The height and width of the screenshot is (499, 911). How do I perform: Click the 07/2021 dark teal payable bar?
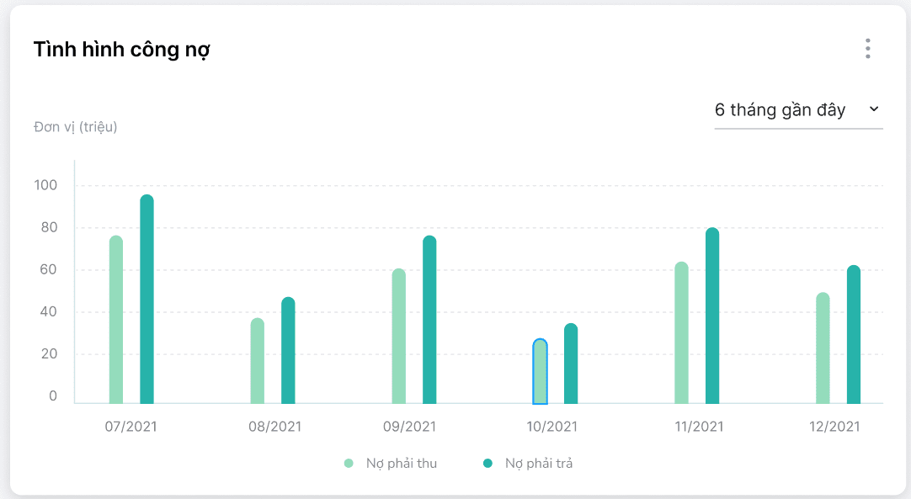click(147, 300)
